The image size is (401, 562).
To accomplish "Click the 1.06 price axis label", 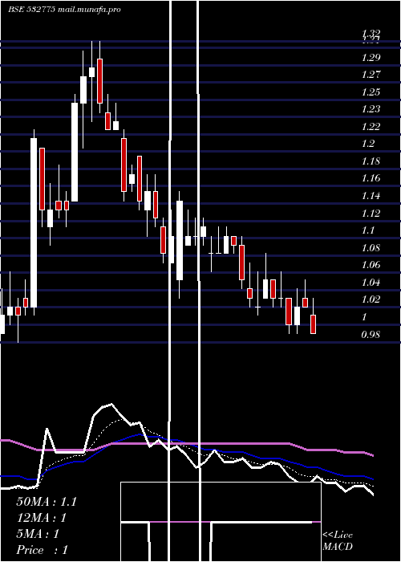I will tap(371, 265).
